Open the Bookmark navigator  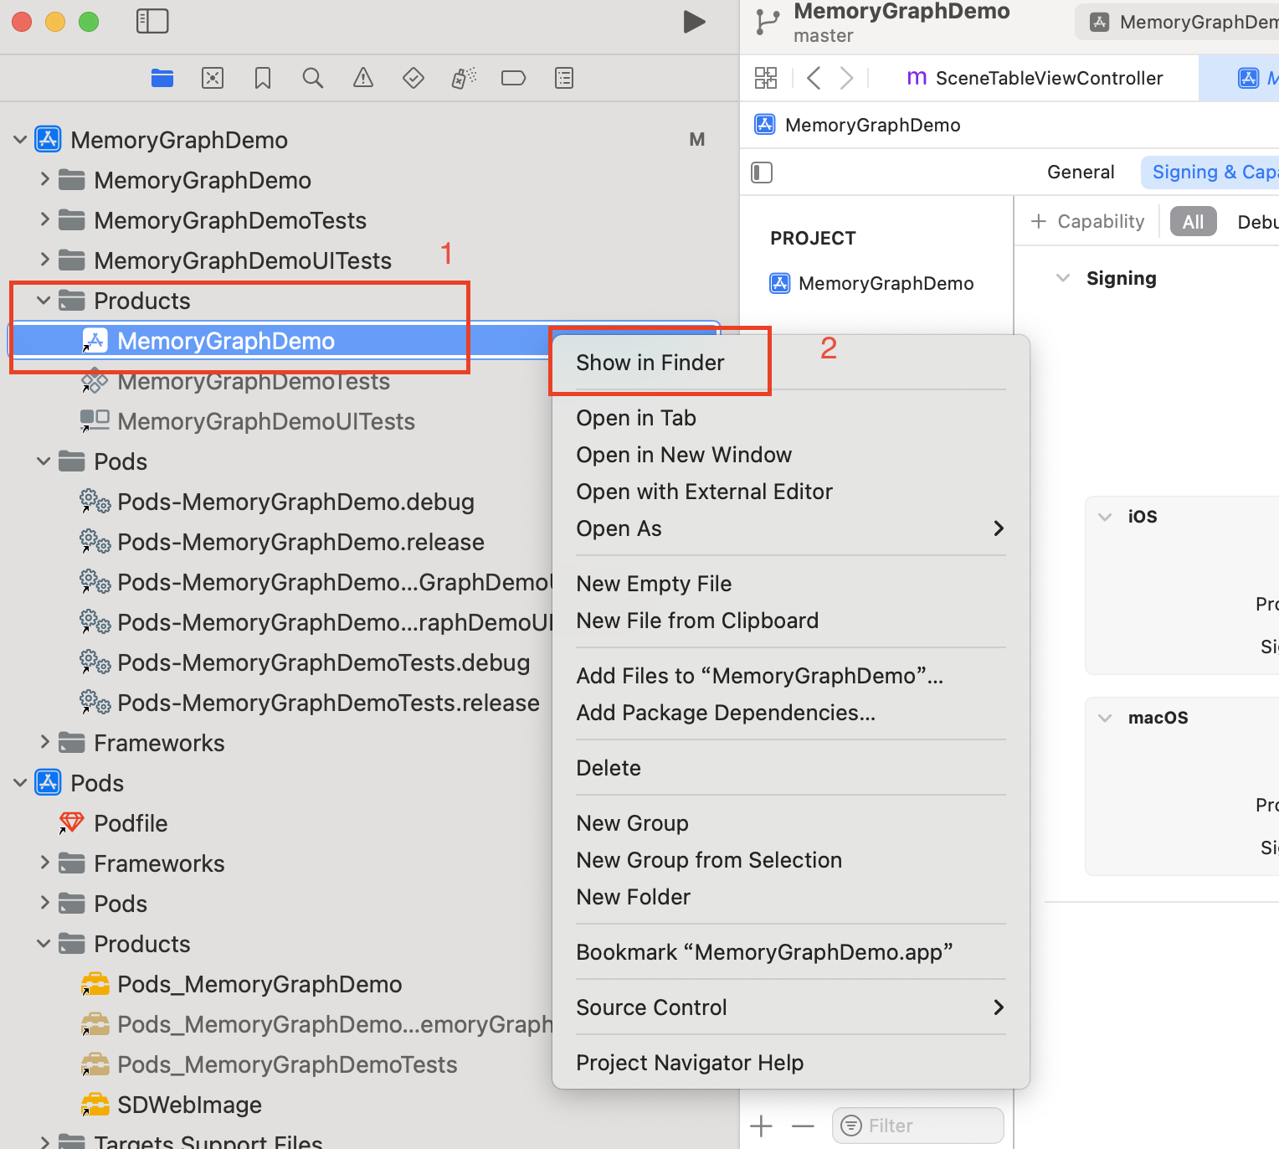263,78
